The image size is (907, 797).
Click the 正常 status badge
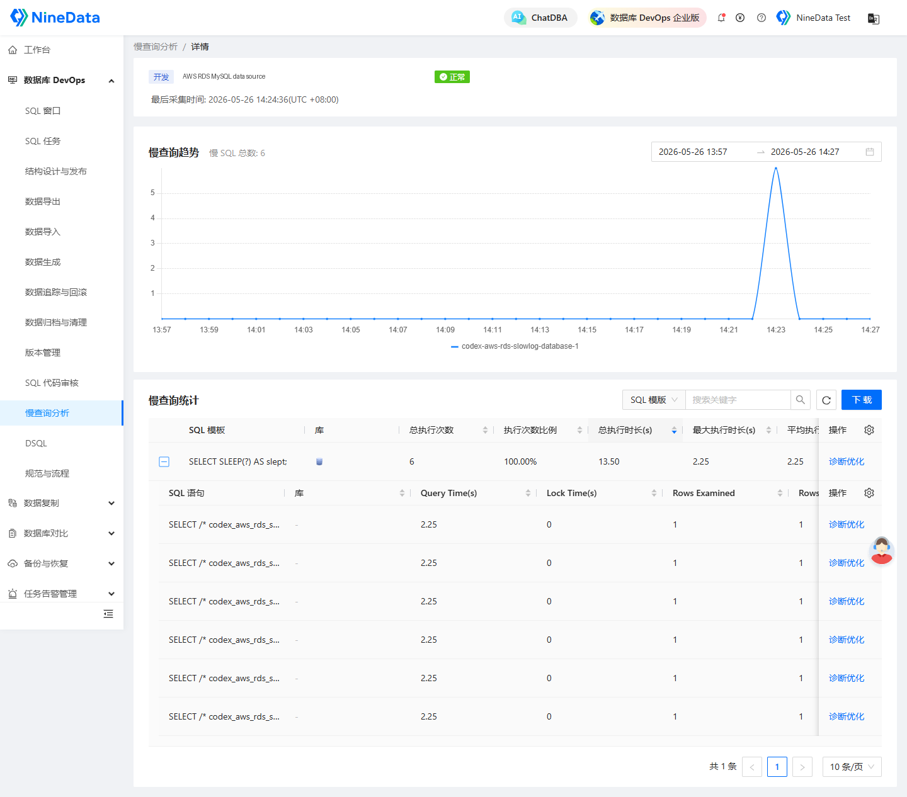pos(452,77)
